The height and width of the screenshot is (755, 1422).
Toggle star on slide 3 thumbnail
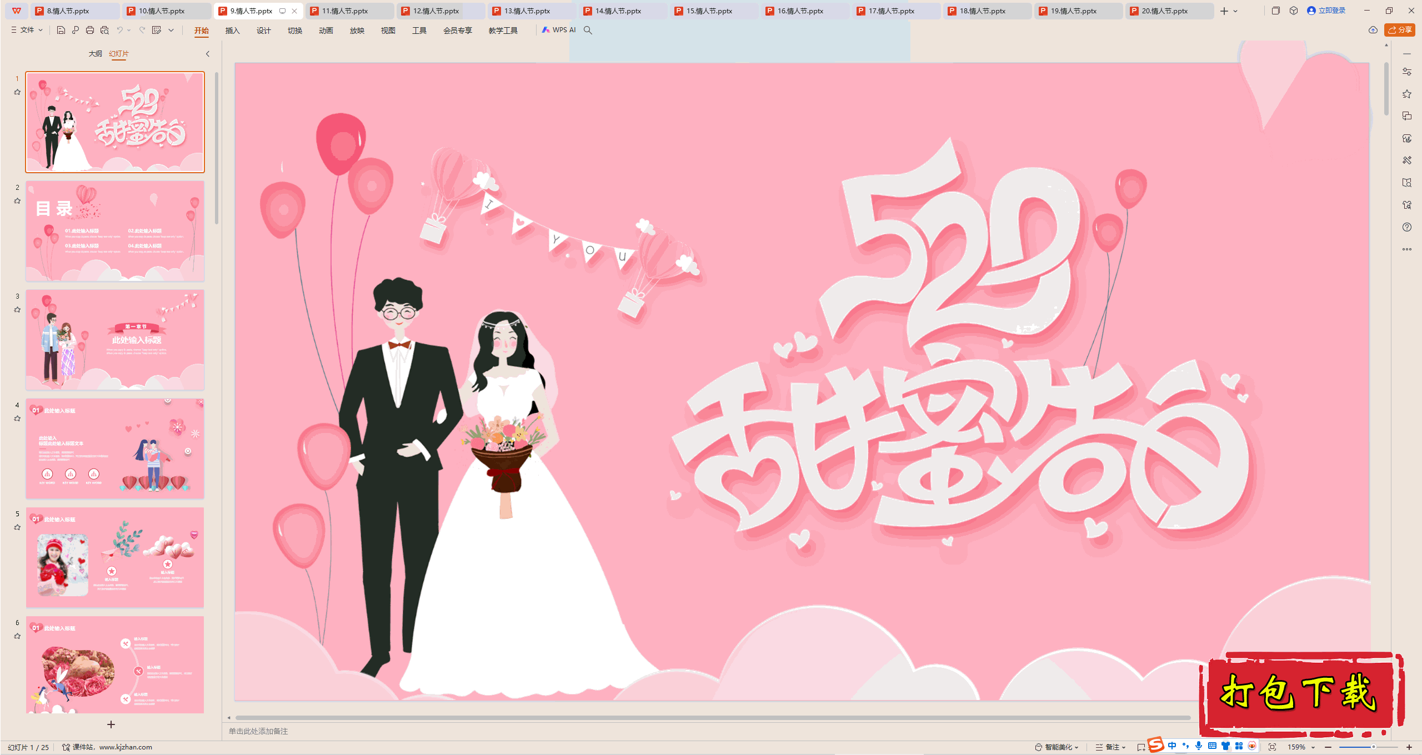click(x=17, y=310)
